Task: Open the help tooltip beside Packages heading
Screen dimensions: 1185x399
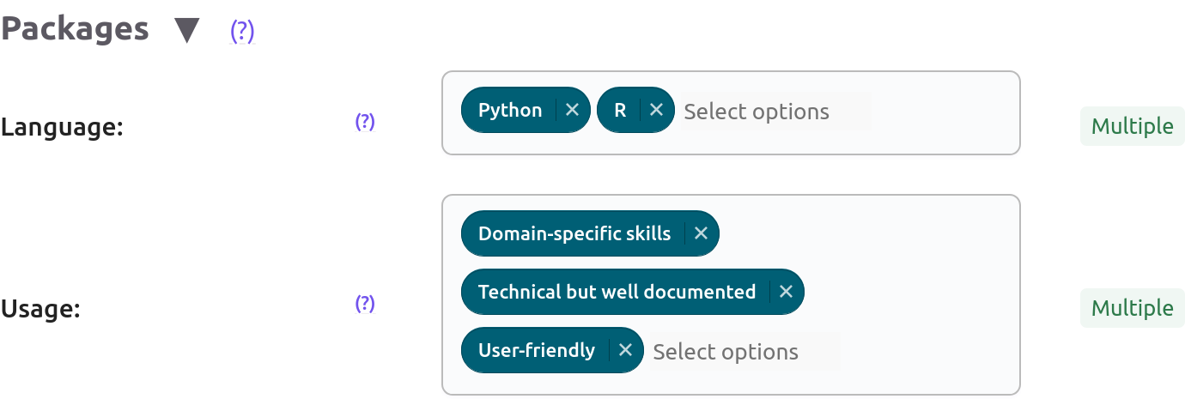Action: coord(242,31)
